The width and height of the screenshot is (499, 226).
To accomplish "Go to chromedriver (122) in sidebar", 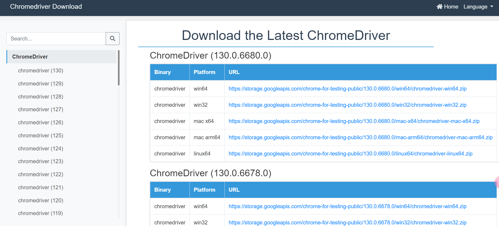I will pos(41,174).
